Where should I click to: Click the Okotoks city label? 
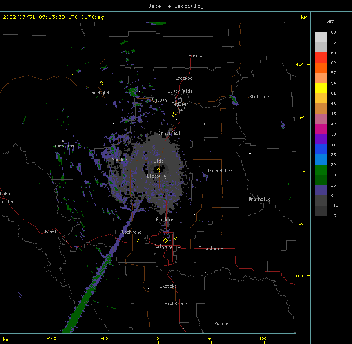(x=168, y=286)
